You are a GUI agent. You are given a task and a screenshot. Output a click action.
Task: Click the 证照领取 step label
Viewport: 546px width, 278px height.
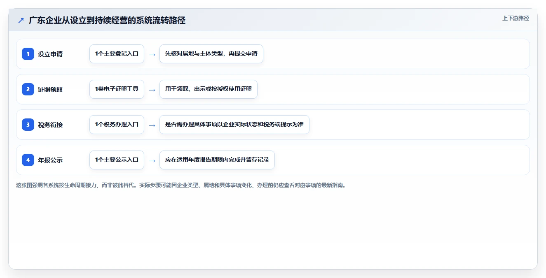point(50,89)
